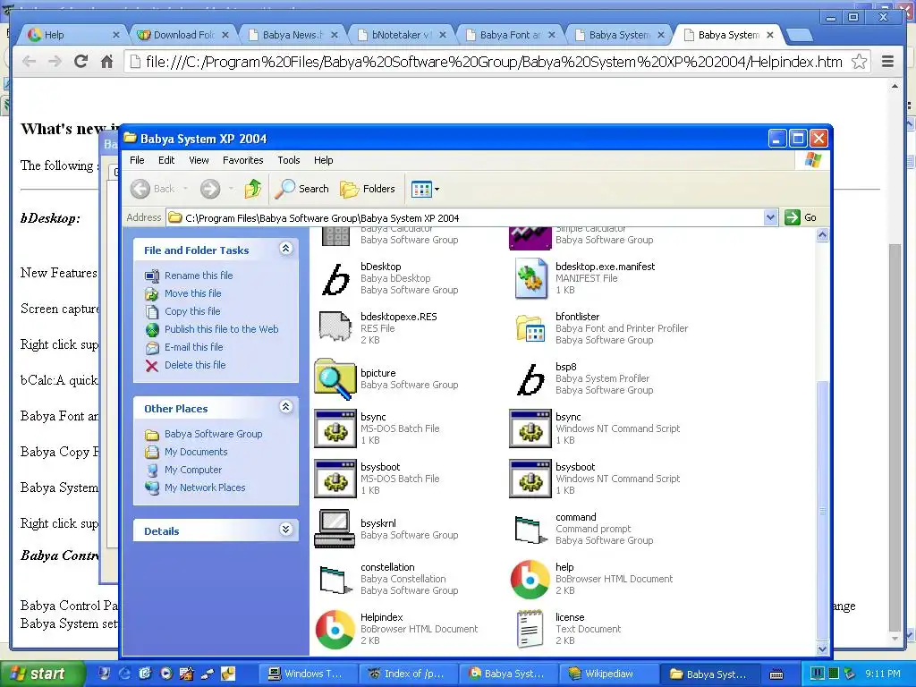Open the bfontlister folder icon
Screen dimensions: 916x687
click(530, 329)
